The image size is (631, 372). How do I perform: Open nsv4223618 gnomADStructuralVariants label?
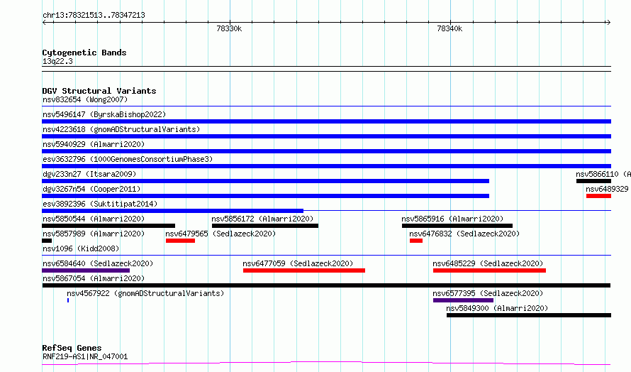(121, 129)
